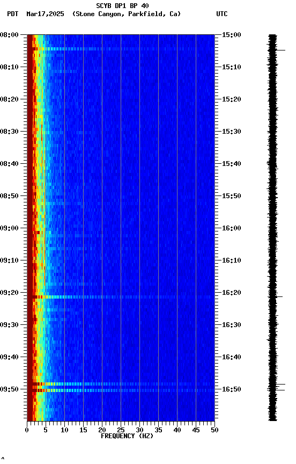Click the bright event band just before 09:50
296x464 pixels.
coord(121,384)
